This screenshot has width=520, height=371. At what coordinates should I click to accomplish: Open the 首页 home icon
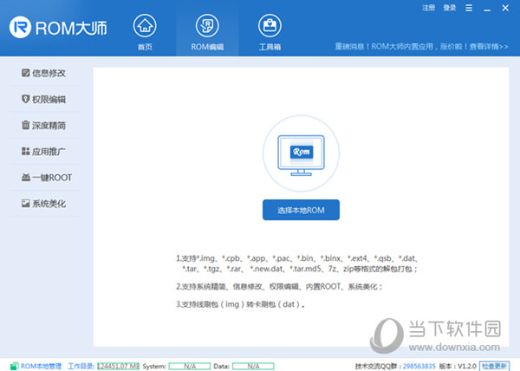pyautogui.click(x=145, y=26)
